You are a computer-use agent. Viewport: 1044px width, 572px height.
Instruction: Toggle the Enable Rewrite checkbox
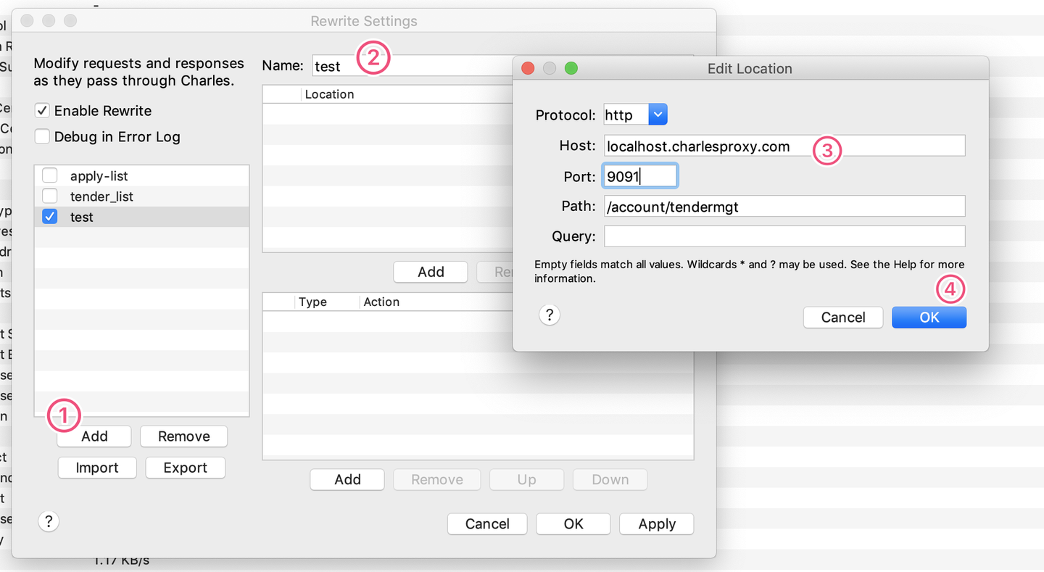(43, 111)
